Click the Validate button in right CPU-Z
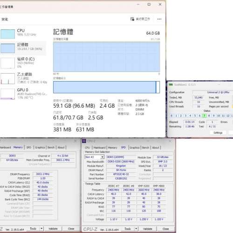The width and height of the screenshot is (233, 233). tap(147, 229)
